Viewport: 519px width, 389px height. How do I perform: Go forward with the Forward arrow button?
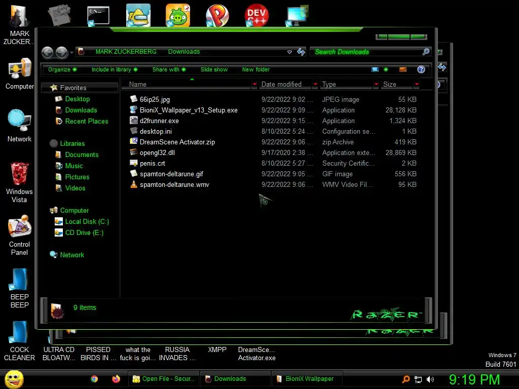pos(61,52)
